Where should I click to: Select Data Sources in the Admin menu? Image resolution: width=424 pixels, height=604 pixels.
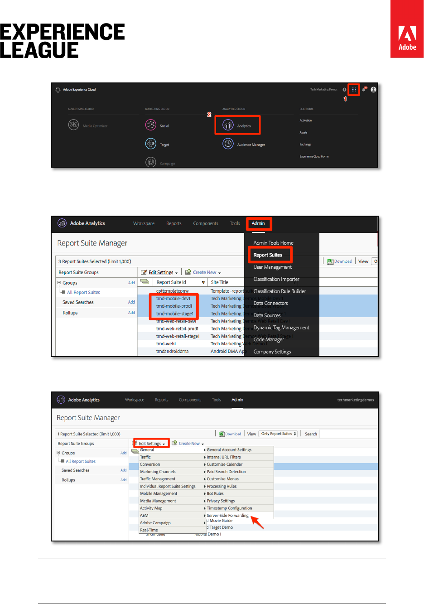tap(267, 315)
